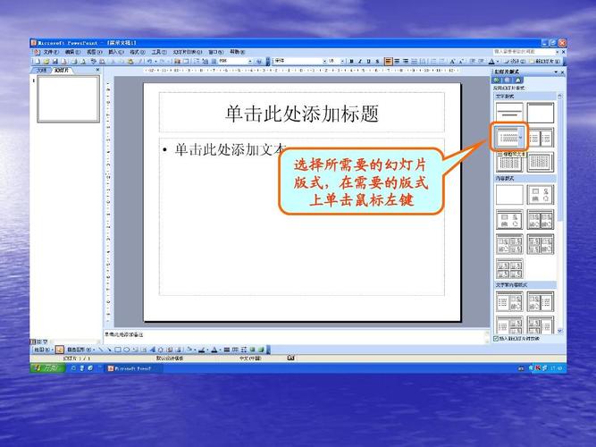596x447 pixels.
Task: Select Align Right in formatting toolbar
Action: click(406, 62)
